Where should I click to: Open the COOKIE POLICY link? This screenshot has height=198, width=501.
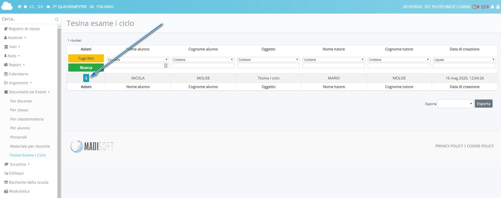[480, 146]
